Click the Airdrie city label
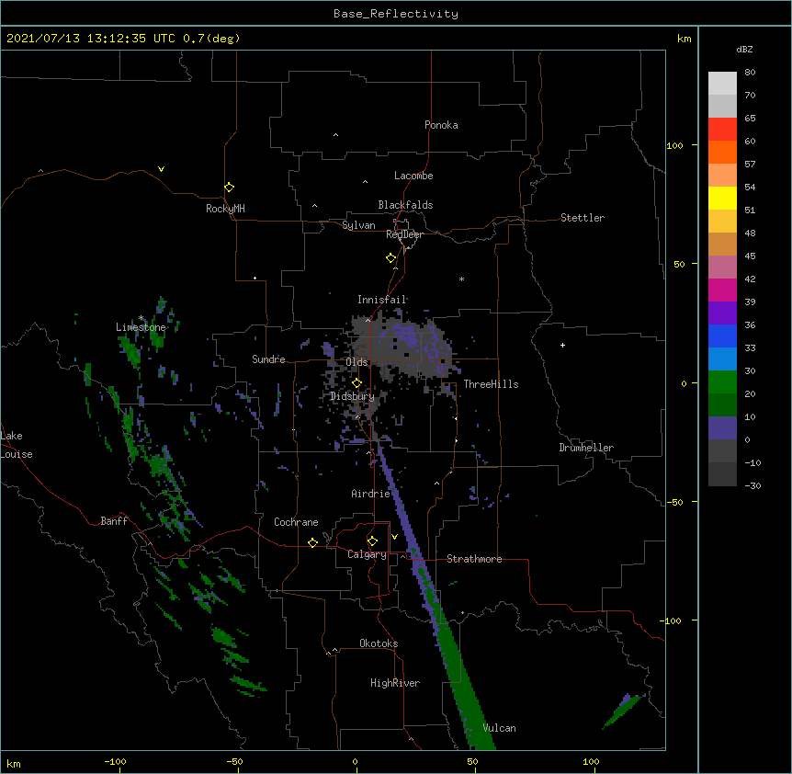 click(x=371, y=494)
